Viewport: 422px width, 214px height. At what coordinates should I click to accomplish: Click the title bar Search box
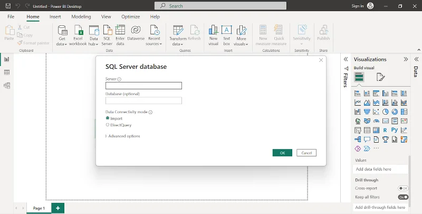[220, 6]
